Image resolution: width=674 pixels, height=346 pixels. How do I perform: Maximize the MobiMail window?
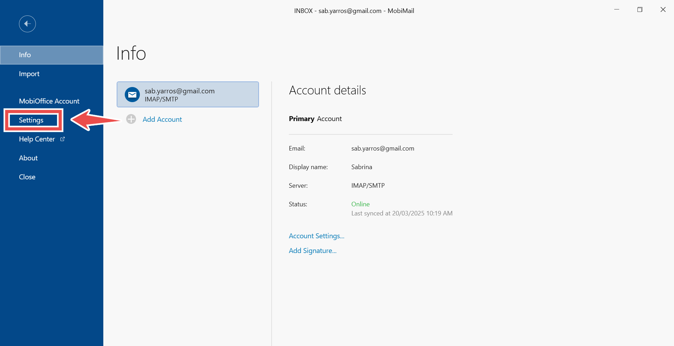click(640, 9)
